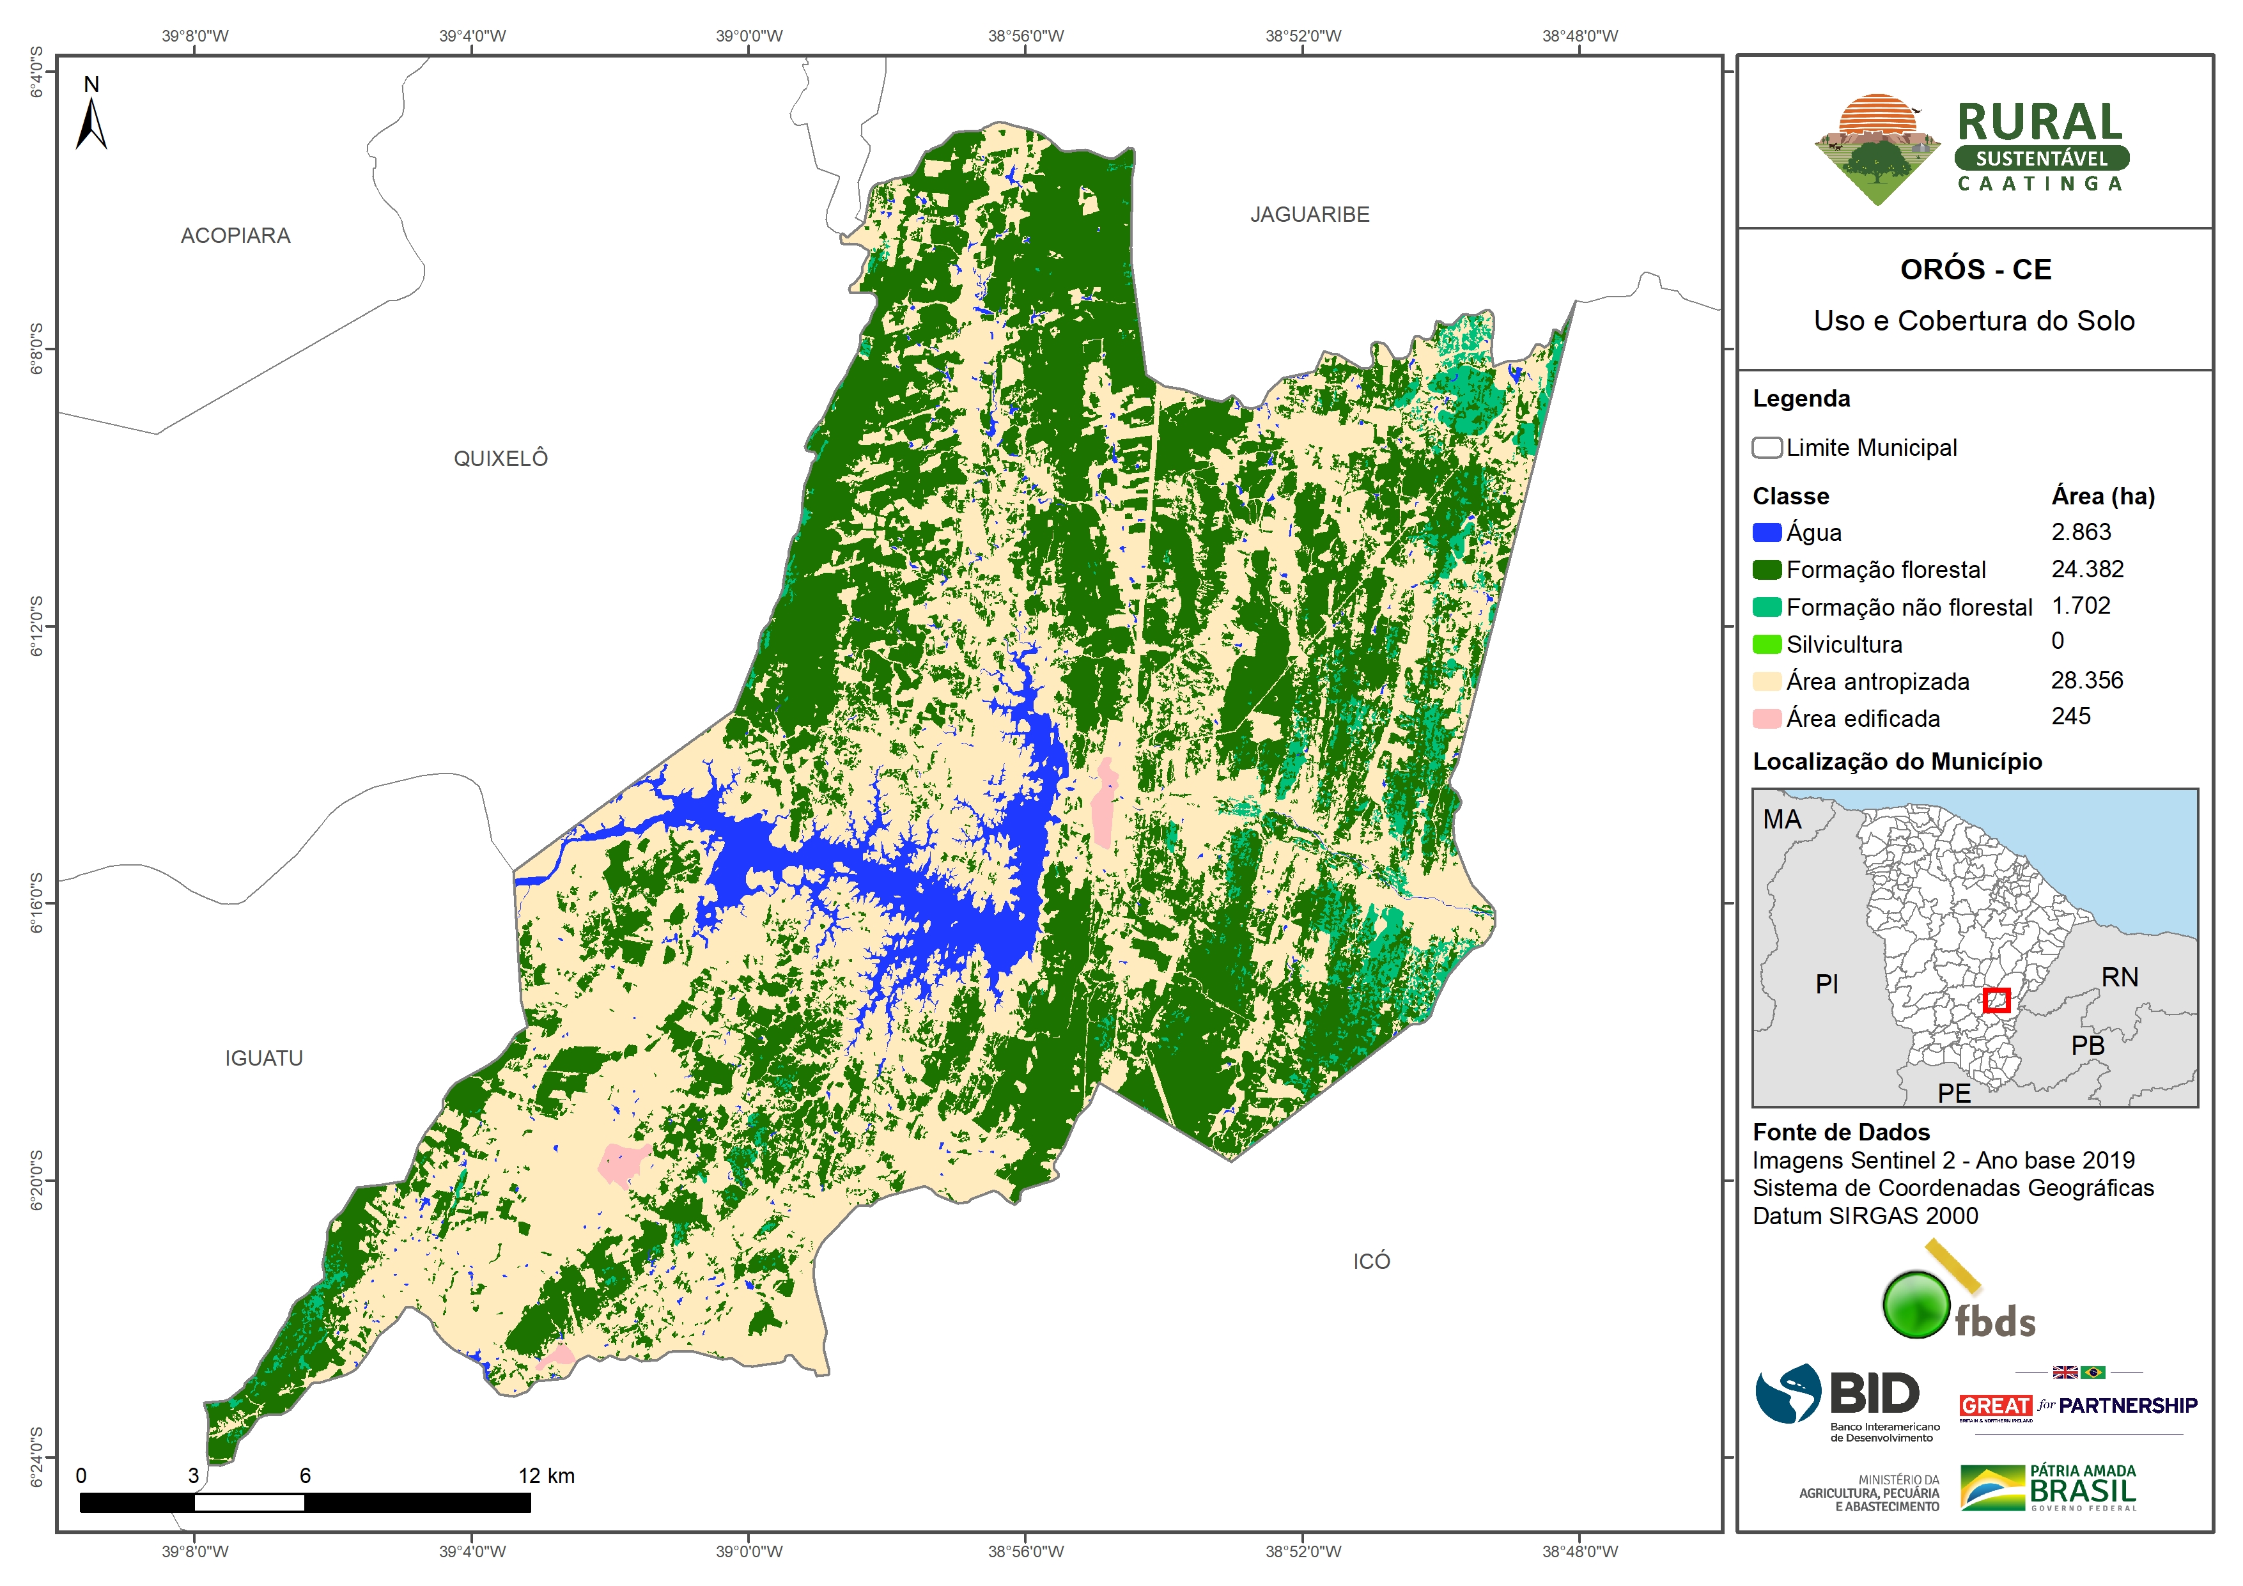The image size is (2243, 1586).
Task: Click the Área antropizada legend swatch
Action: 1766,681
